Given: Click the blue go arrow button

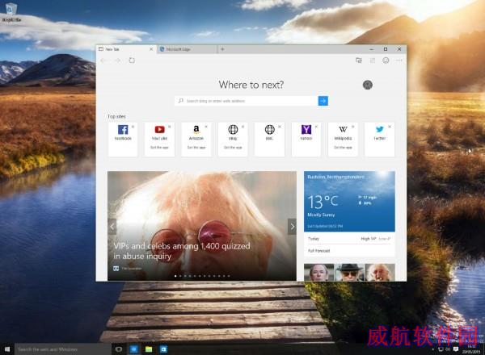Looking at the screenshot, I should pos(323,101).
